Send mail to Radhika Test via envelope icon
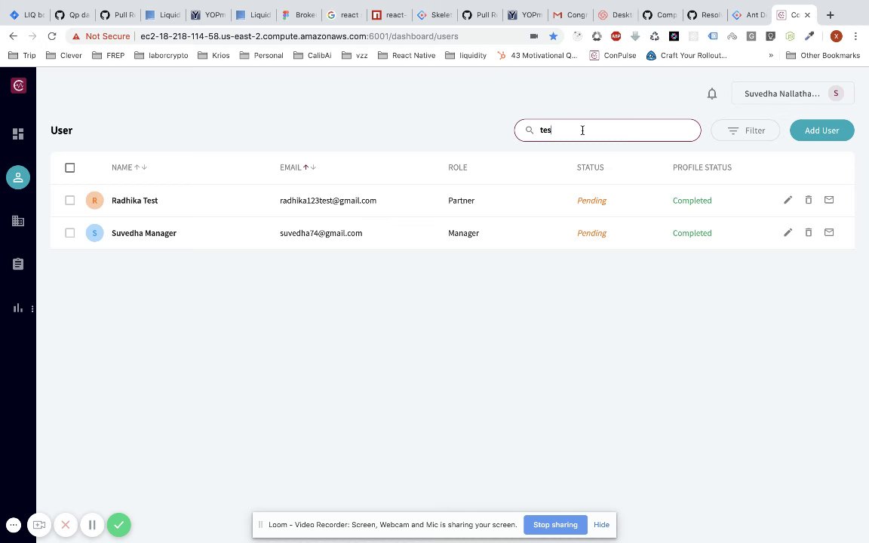 [x=829, y=200]
